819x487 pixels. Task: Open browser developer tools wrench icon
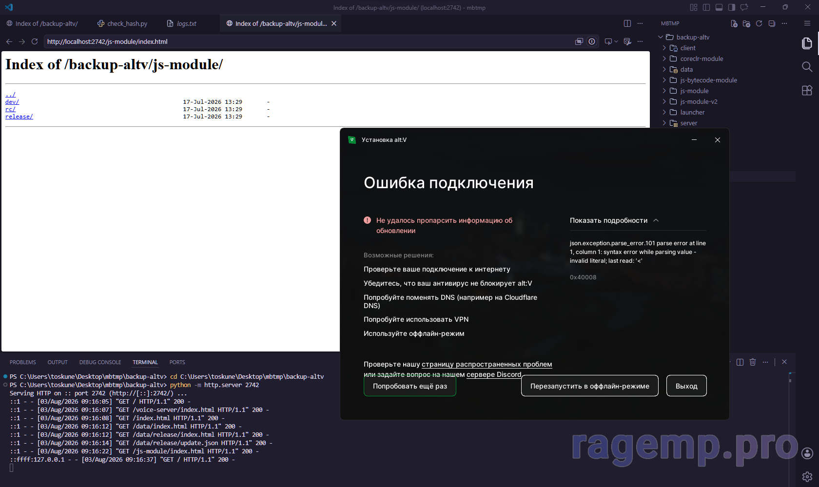pyautogui.click(x=627, y=41)
